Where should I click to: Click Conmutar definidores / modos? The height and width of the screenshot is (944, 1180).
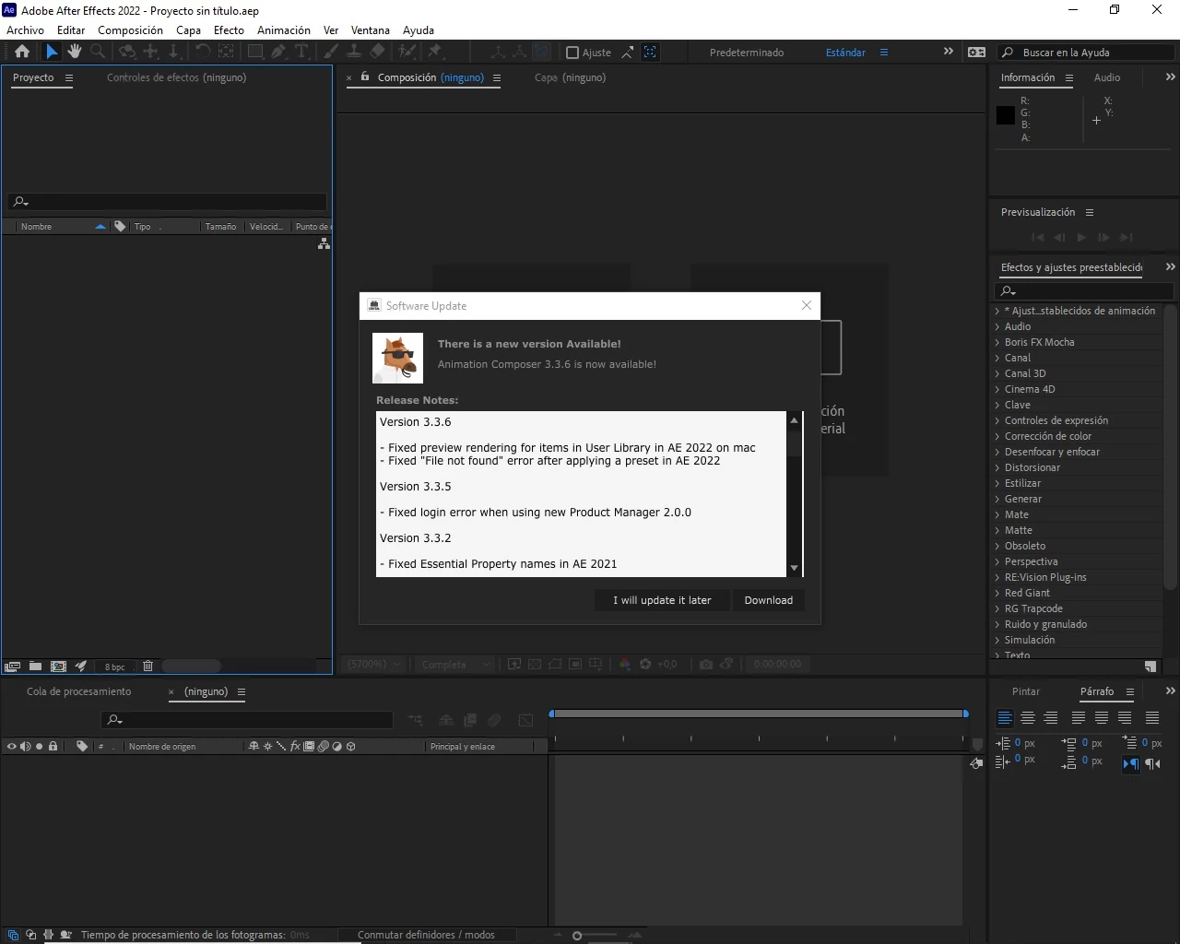426,935
